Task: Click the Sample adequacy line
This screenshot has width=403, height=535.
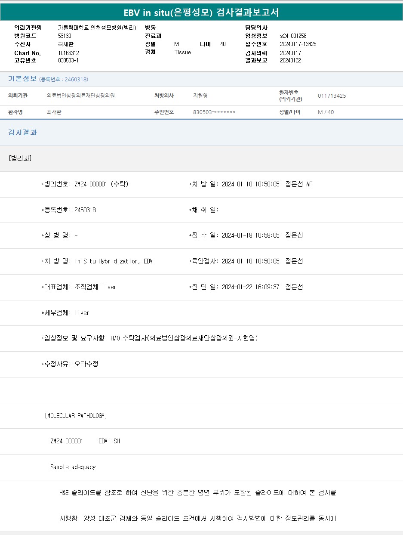Action: point(73,467)
